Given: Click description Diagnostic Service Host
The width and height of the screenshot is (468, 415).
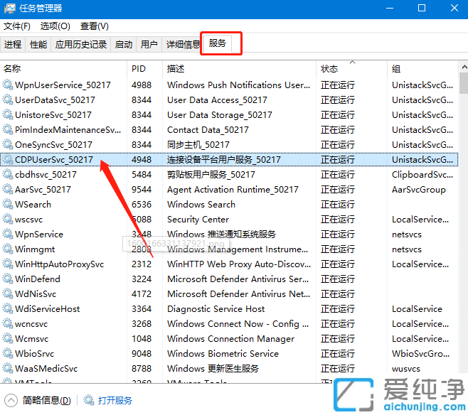Looking at the screenshot, I should coord(216,309).
